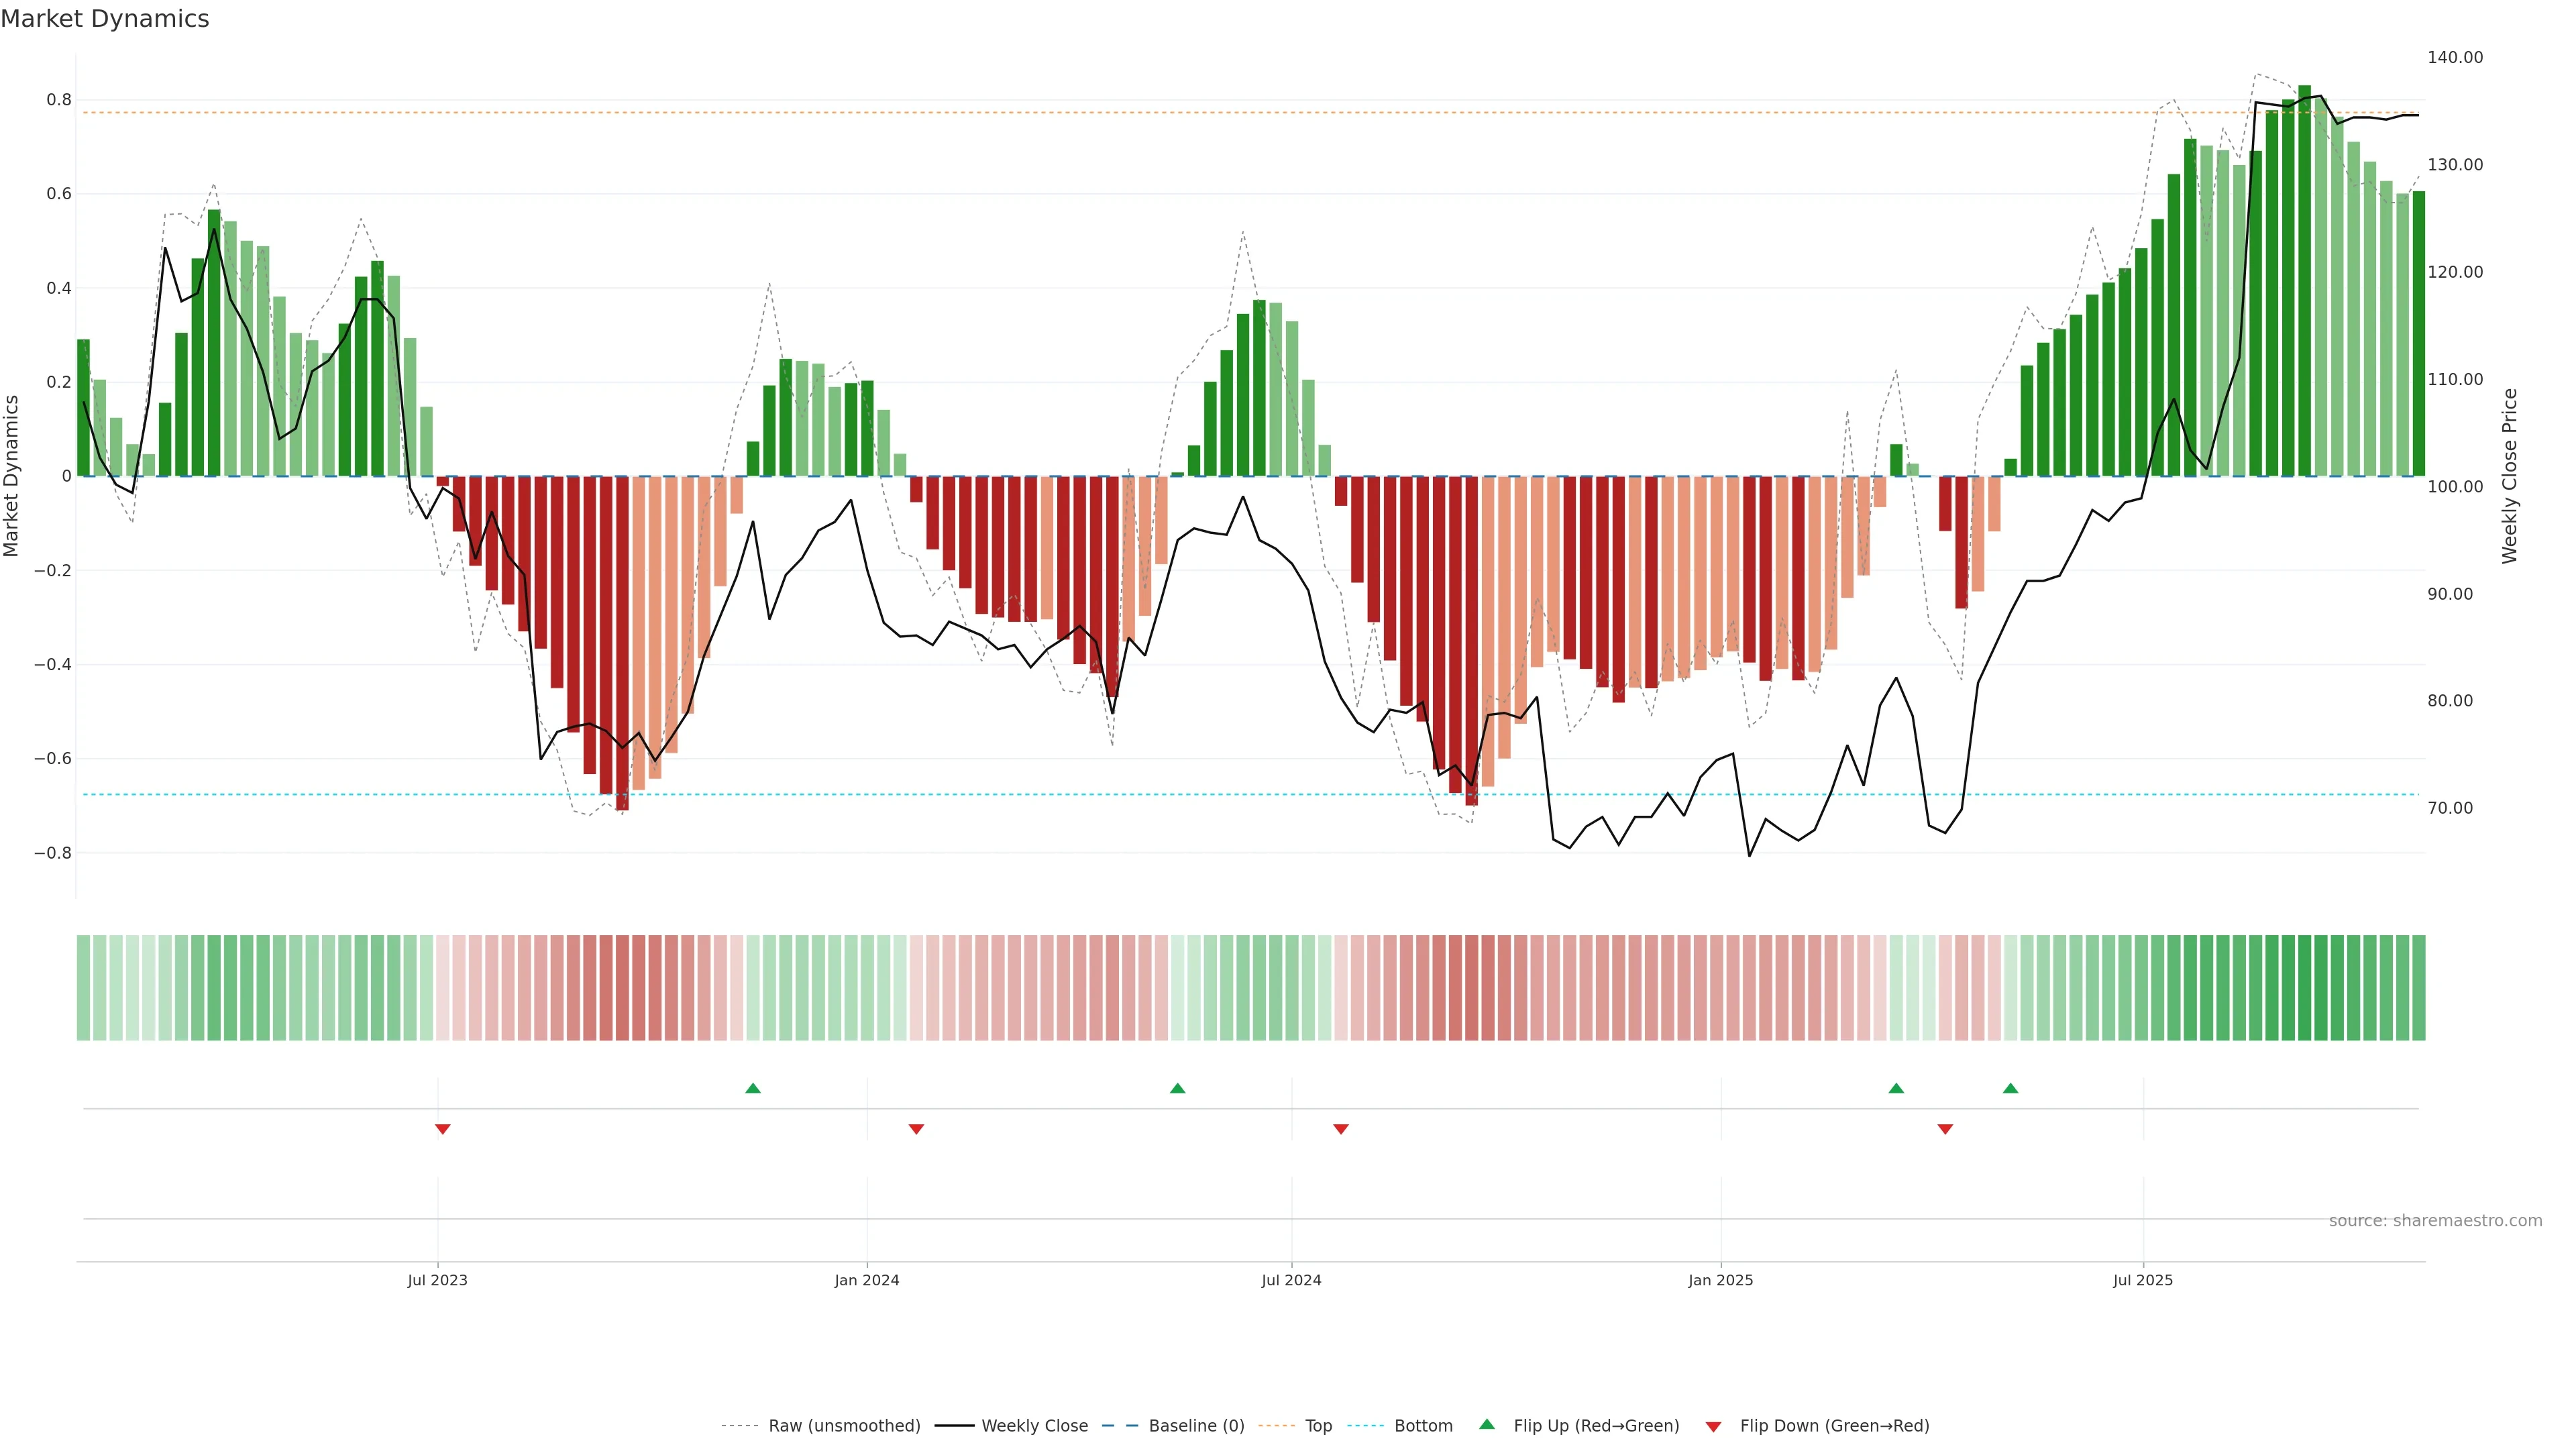The width and height of the screenshot is (2576, 1449).
Task: Toggle Flip Down (Green→Red) legend entry
Action: (x=1834, y=1426)
